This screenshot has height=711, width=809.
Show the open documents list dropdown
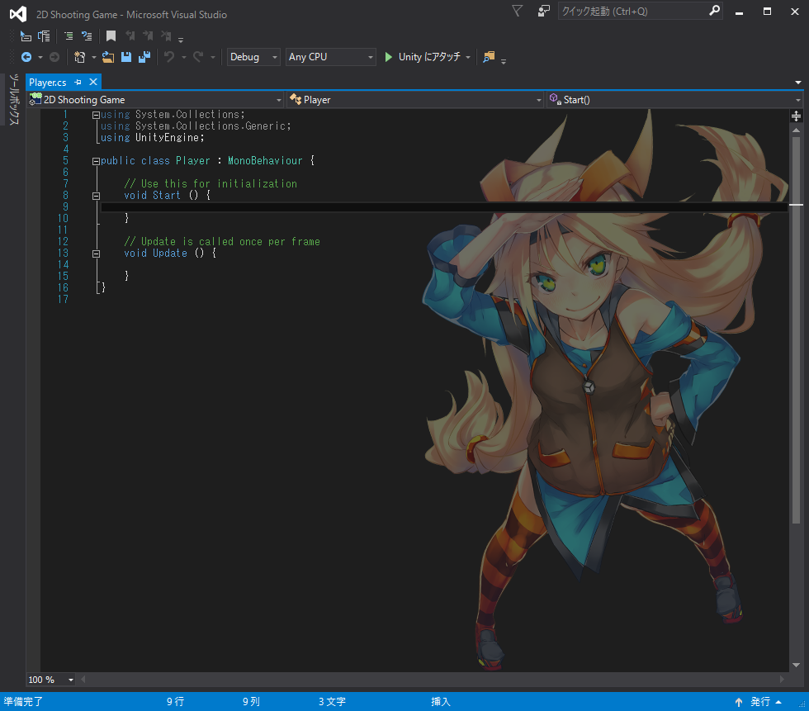tap(798, 83)
